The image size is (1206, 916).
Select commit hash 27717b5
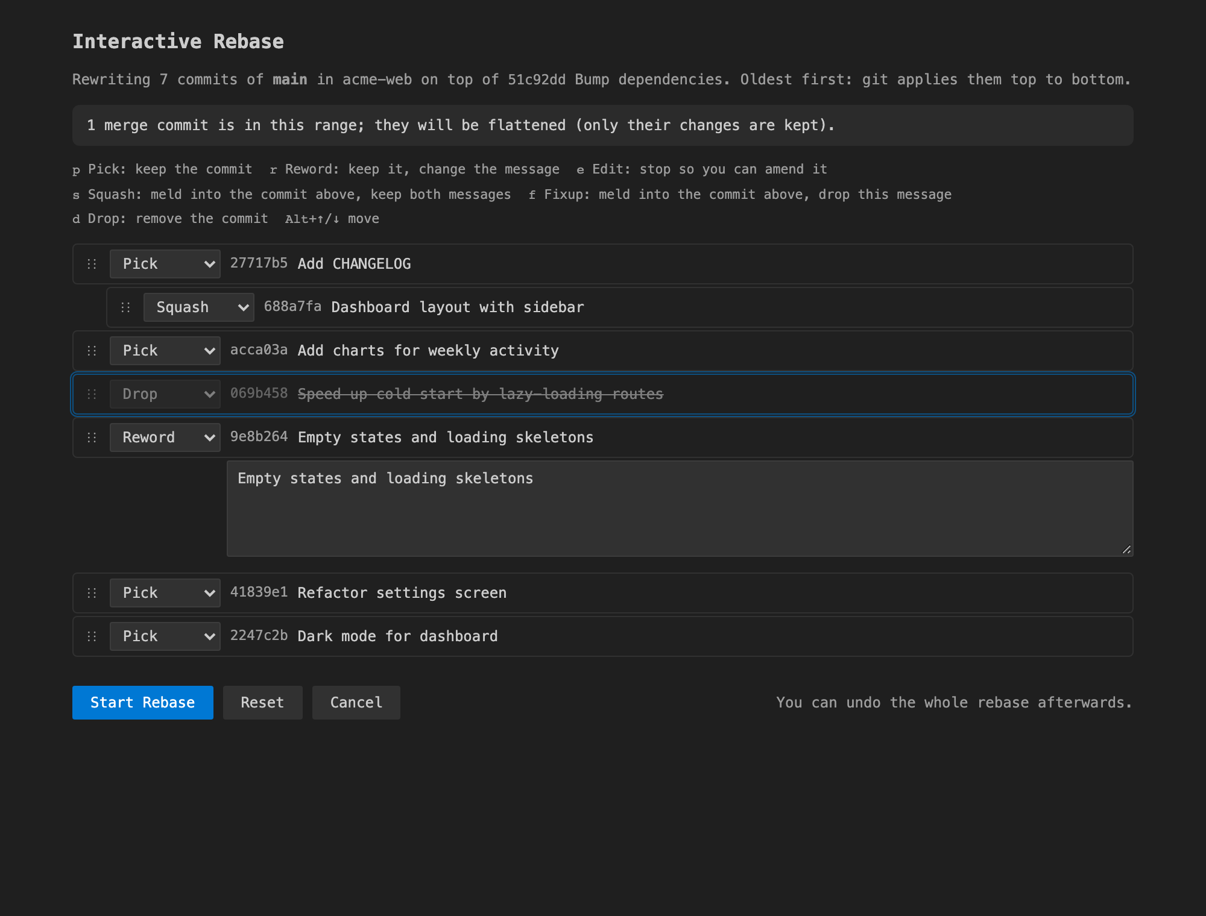coord(259,263)
